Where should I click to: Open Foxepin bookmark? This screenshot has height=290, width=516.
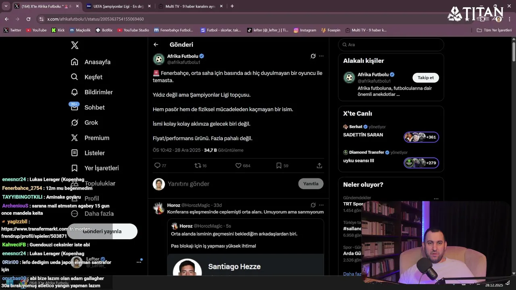331,30
